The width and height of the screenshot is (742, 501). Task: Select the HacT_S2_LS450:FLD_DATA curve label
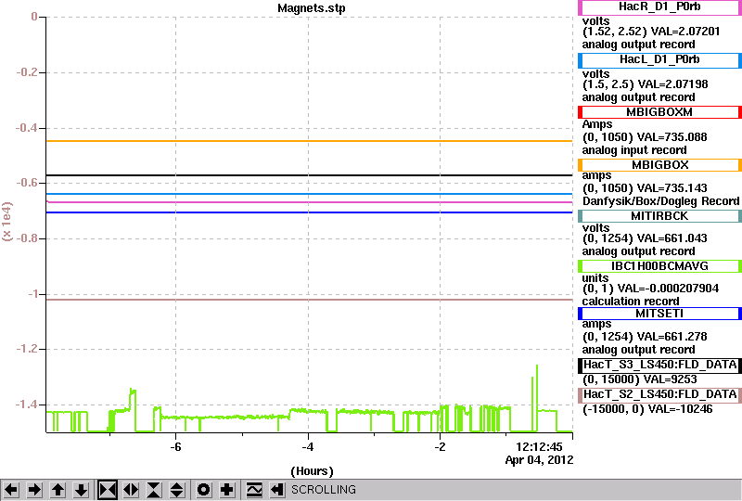tap(659, 394)
